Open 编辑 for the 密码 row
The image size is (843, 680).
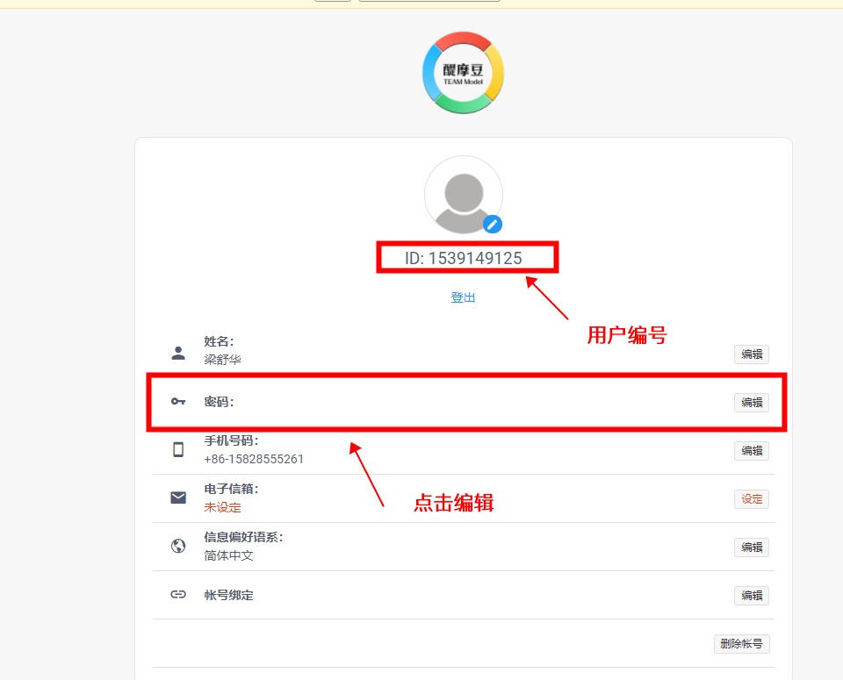pyautogui.click(x=752, y=403)
